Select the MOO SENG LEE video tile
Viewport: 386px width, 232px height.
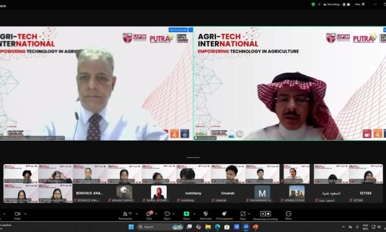228,174
